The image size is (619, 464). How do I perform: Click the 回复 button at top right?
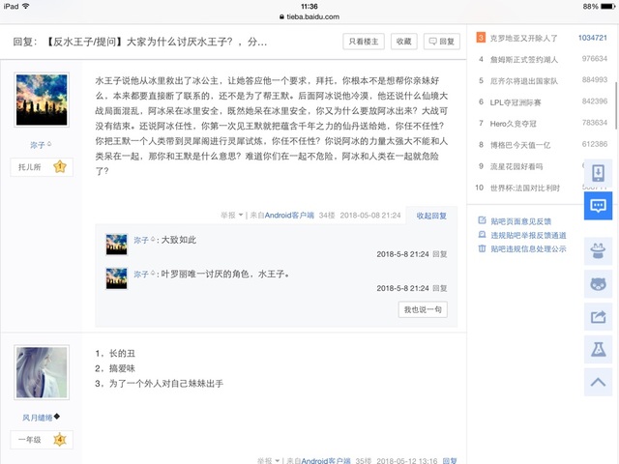[x=442, y=42]
